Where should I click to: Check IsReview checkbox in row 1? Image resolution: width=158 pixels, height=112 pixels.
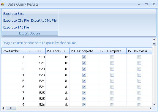[139, 57]
